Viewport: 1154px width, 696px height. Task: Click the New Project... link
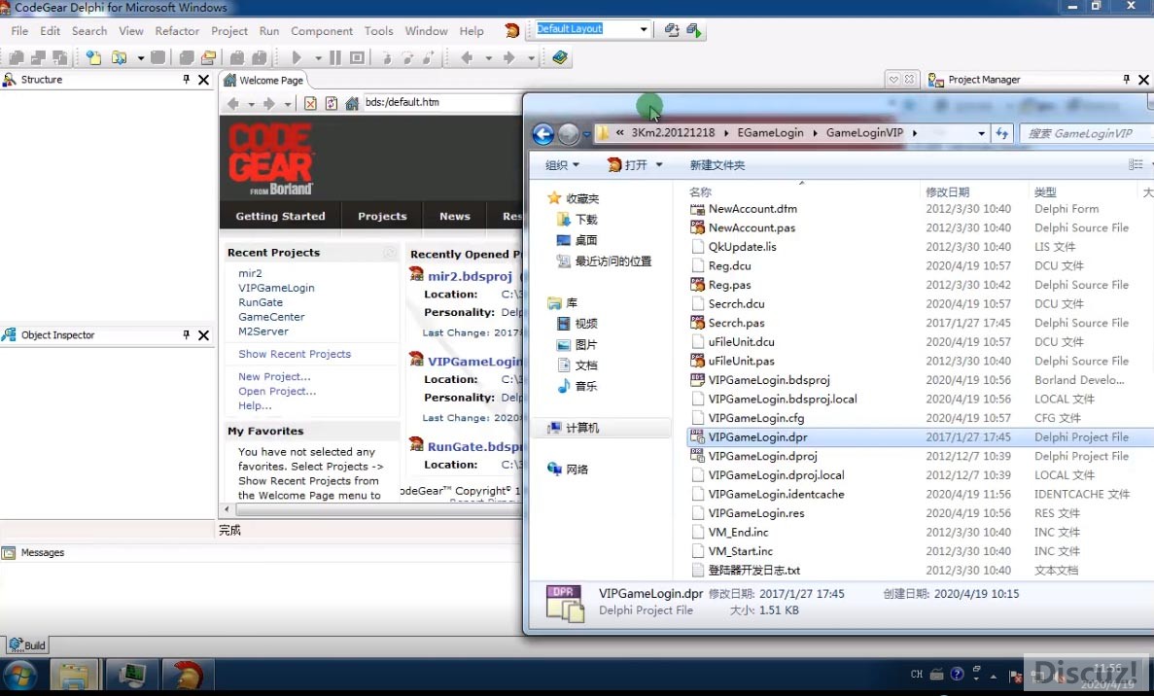click(274, 377)
